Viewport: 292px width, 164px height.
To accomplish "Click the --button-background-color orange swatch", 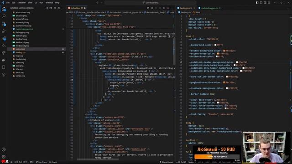I will point(224,51).
